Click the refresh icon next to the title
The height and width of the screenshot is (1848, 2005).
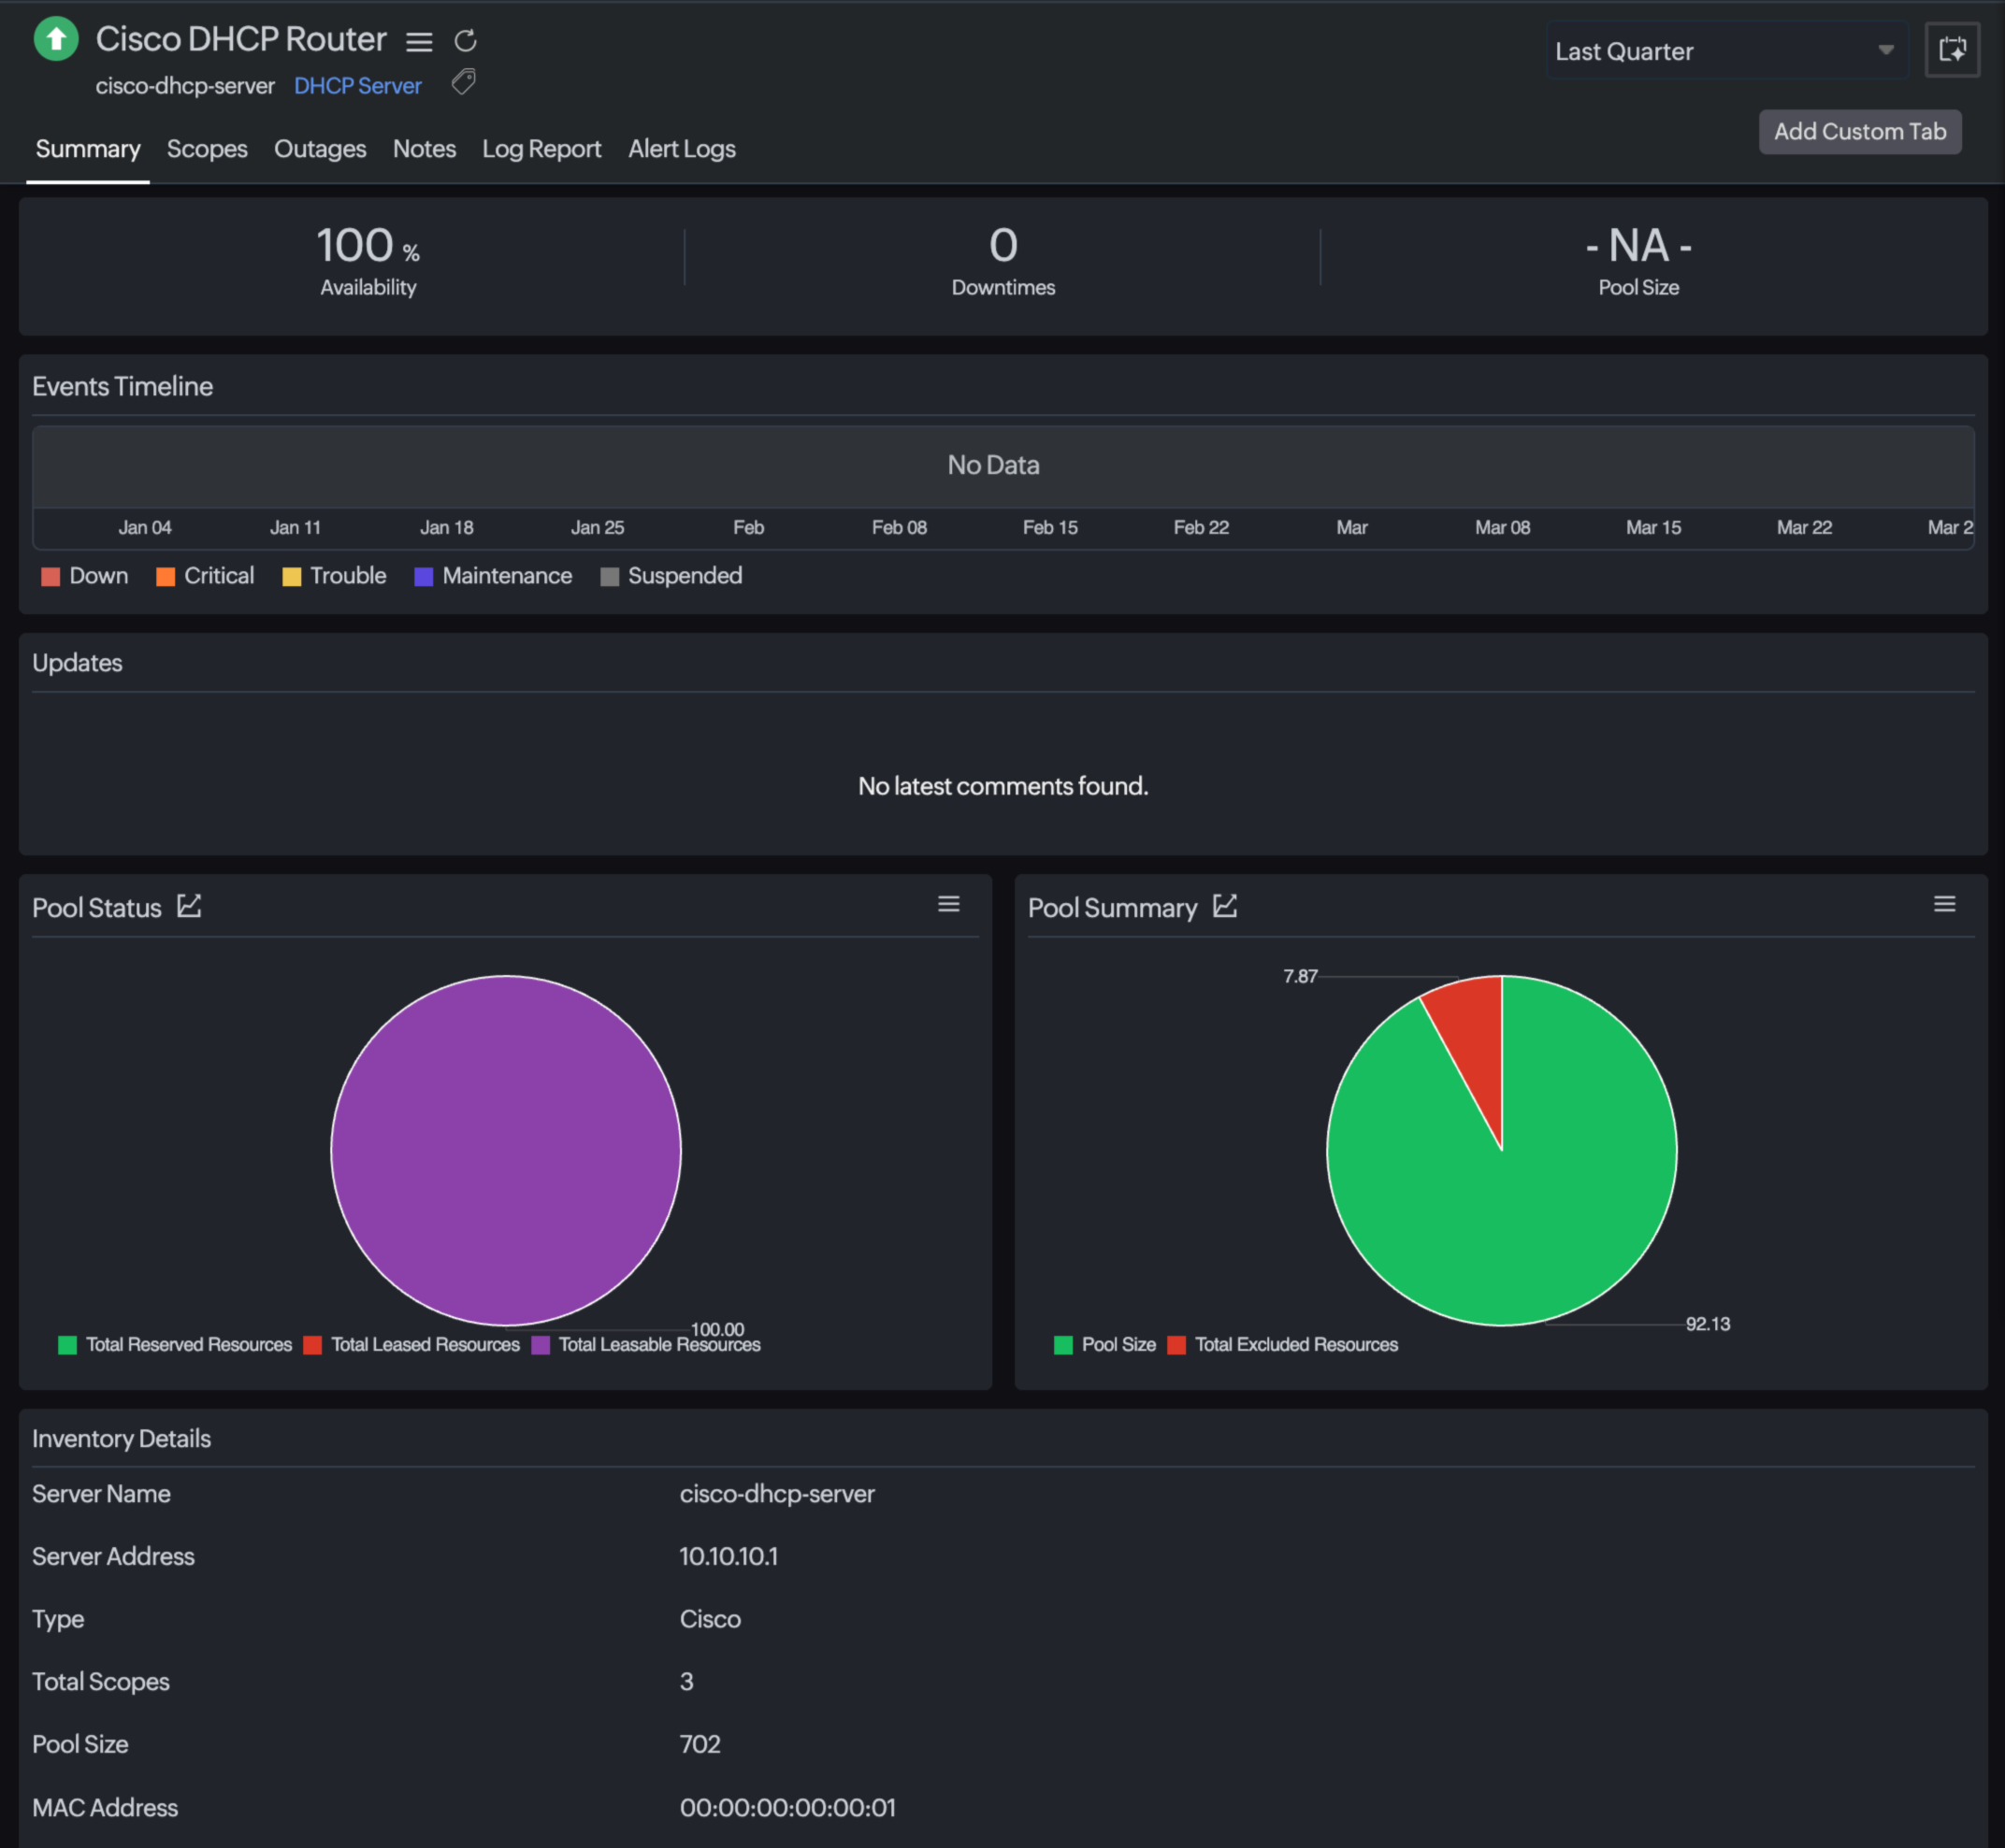(x=465, y=41)
